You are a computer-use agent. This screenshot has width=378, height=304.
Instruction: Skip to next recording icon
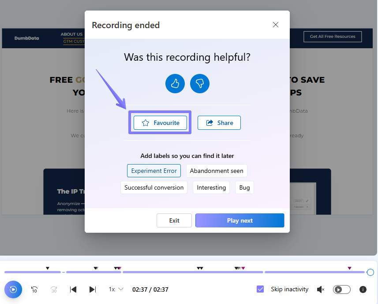click(x=93, y=289)
